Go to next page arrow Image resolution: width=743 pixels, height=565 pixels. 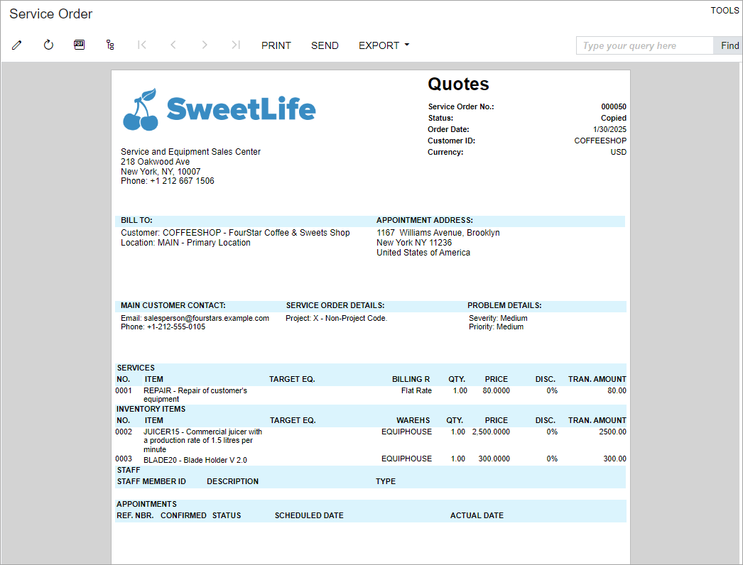tap(205, 45)
